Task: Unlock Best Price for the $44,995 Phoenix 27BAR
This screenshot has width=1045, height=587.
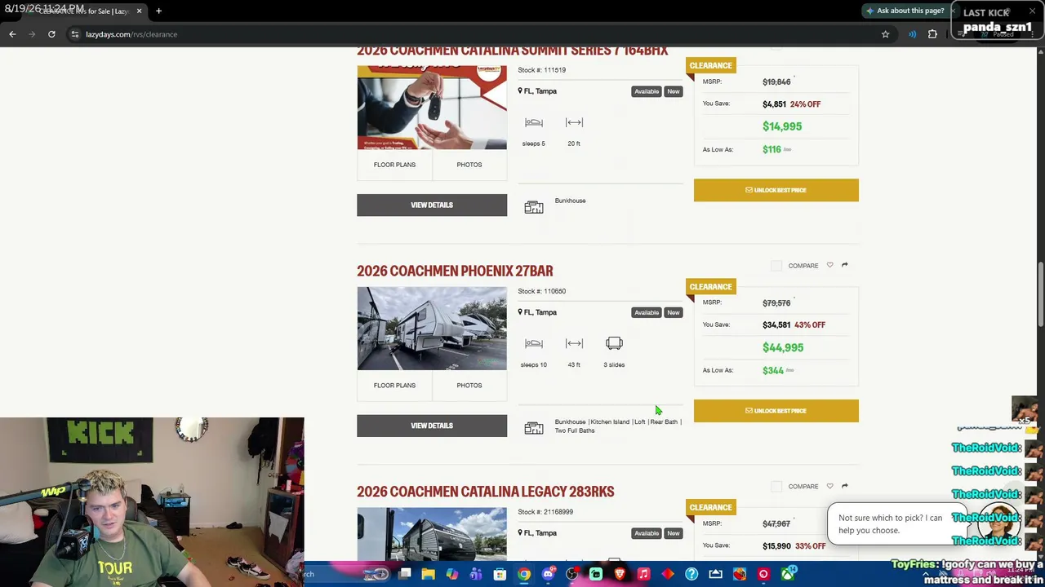Action: (x=776, y=411)
